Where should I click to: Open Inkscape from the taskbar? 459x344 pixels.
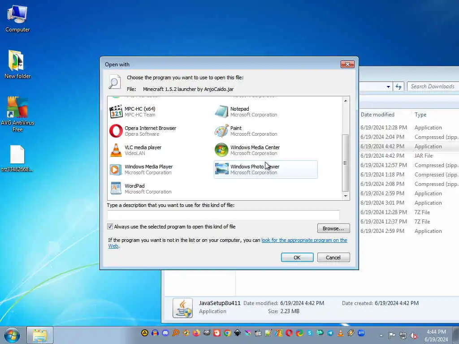(x=238, y=333)
